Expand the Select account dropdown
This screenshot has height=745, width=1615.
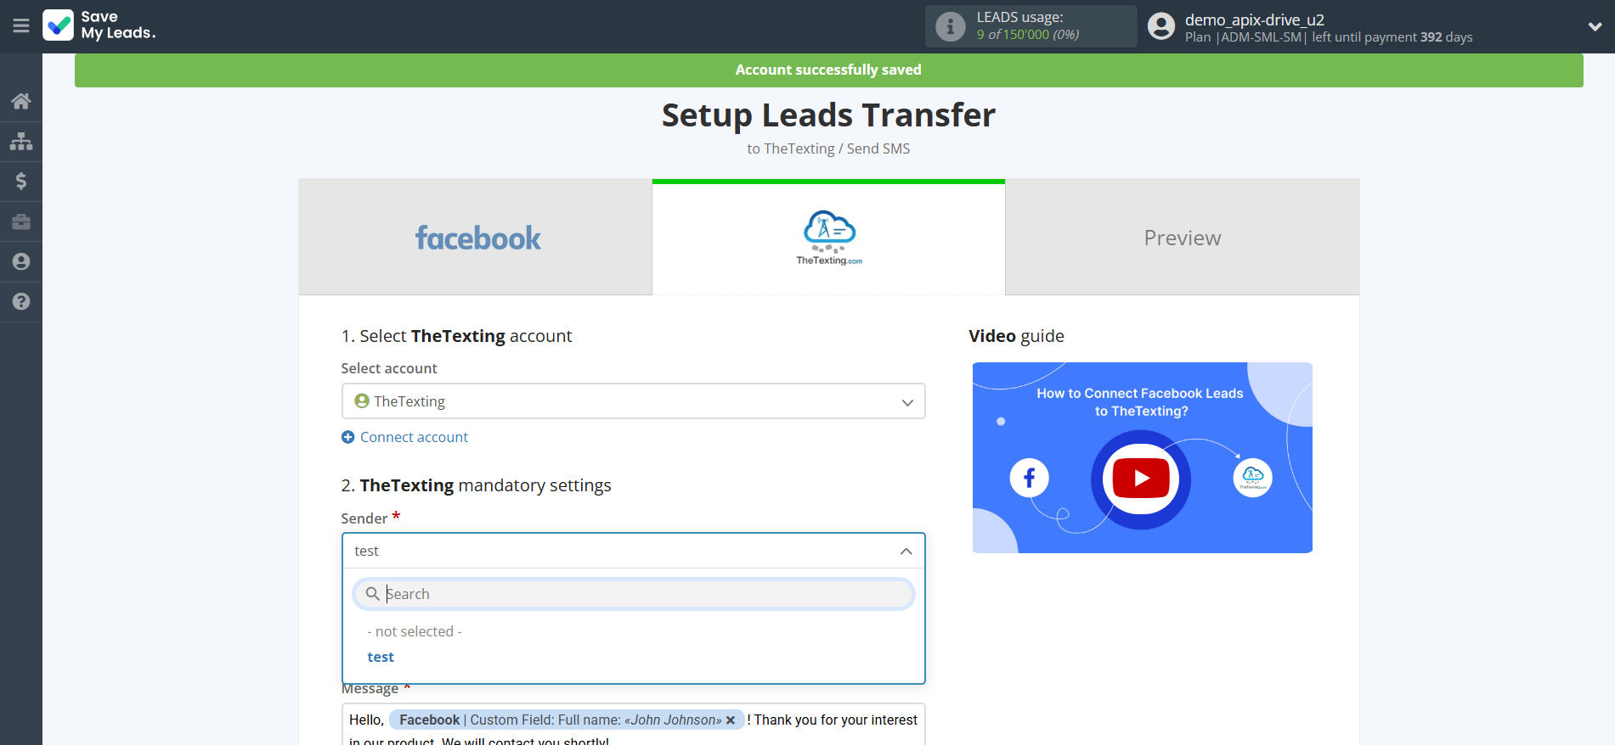click(633, 401)
